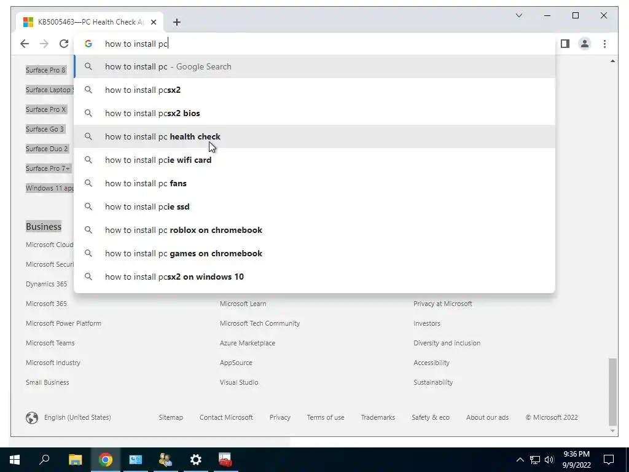The width and height of the screenshot is (629, 472).
Task: Open the Windows Start menu
Action: [x=15, y=460]
